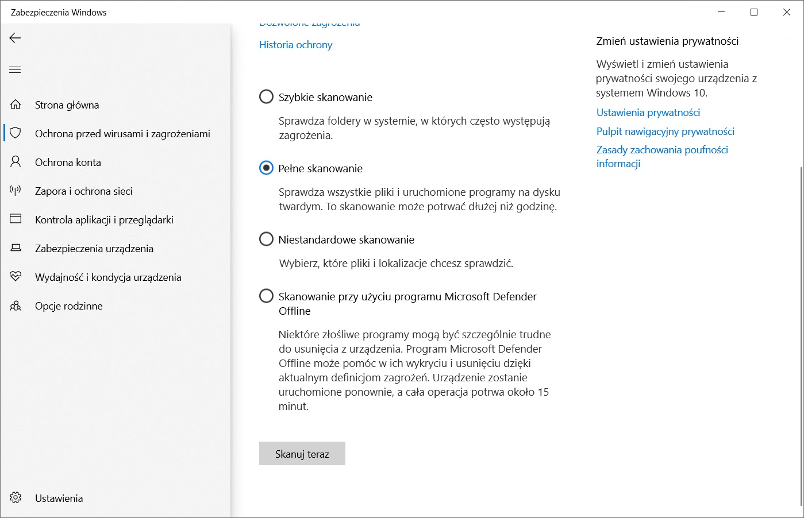Choose the Niestandardowe skanowanie option
Image resolution: width=804 pixels, height=518 pixels.
click(x=266, y=239)
